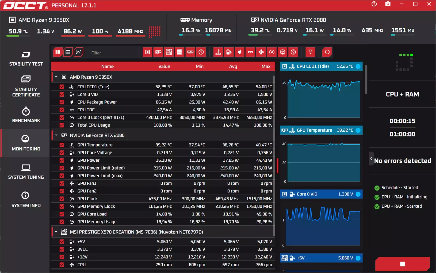The height and width of the screenshot is (273, 436).
Task: Click the funnel filter icon
Action: tap(310, 52)
